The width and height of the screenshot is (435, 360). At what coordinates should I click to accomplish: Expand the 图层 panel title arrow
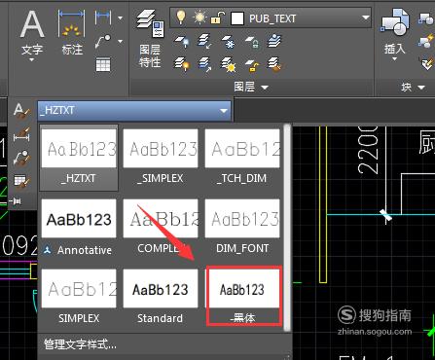(265, 88)
